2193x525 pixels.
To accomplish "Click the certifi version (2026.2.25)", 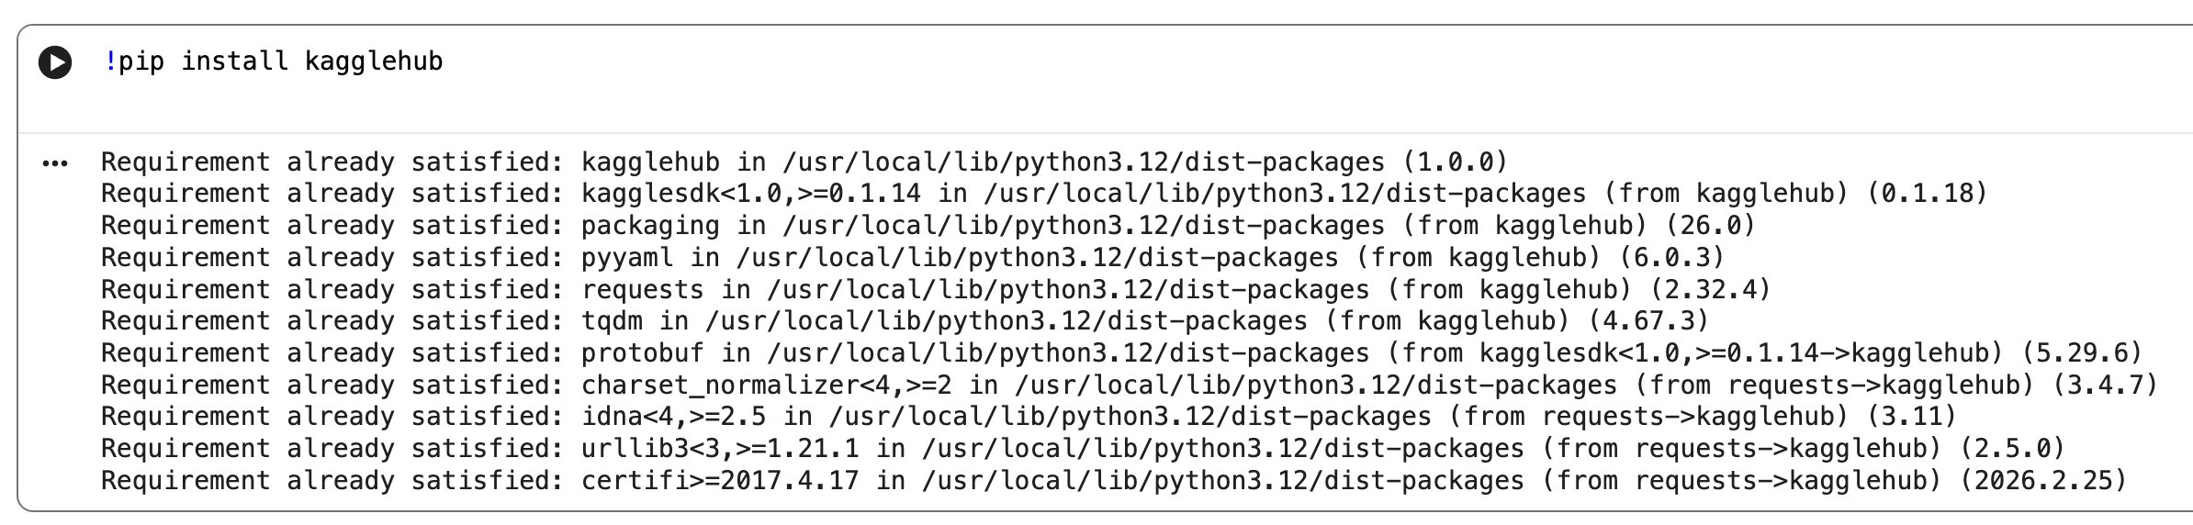I will tap(2043, 480).
